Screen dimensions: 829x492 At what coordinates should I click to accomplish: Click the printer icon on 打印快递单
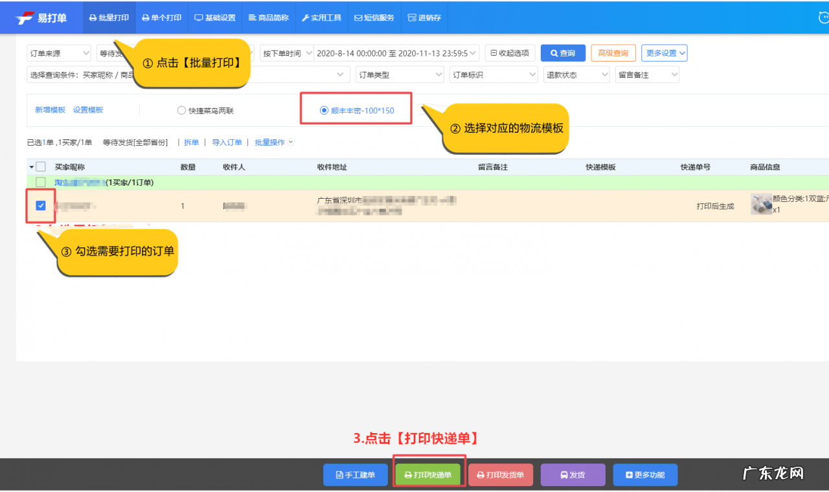[x=407, y=475]
